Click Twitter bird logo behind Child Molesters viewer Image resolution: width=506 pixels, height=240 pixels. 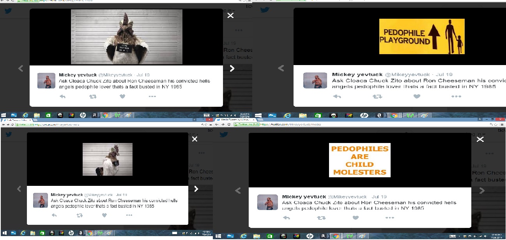point(223,134)
